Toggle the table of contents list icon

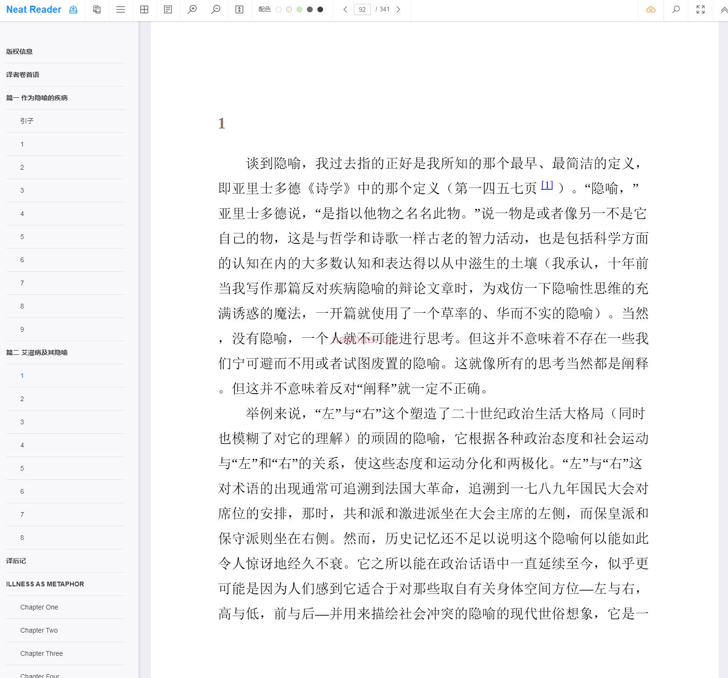121,9
